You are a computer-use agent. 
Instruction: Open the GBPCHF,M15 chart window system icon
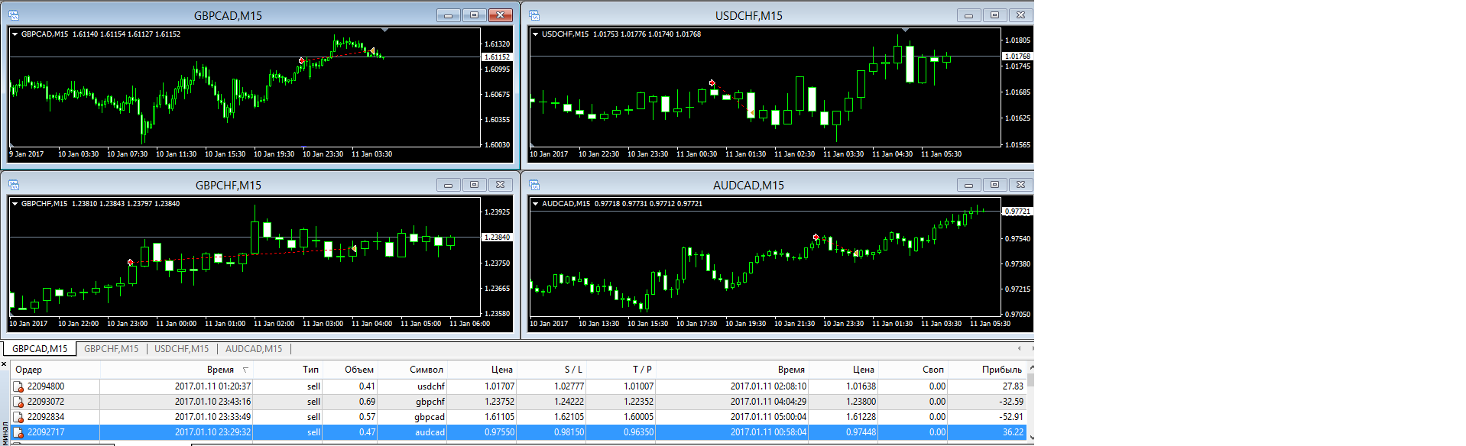click(x=14, y=185)
